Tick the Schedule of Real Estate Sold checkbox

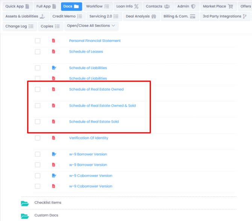(x=38, y=122)
